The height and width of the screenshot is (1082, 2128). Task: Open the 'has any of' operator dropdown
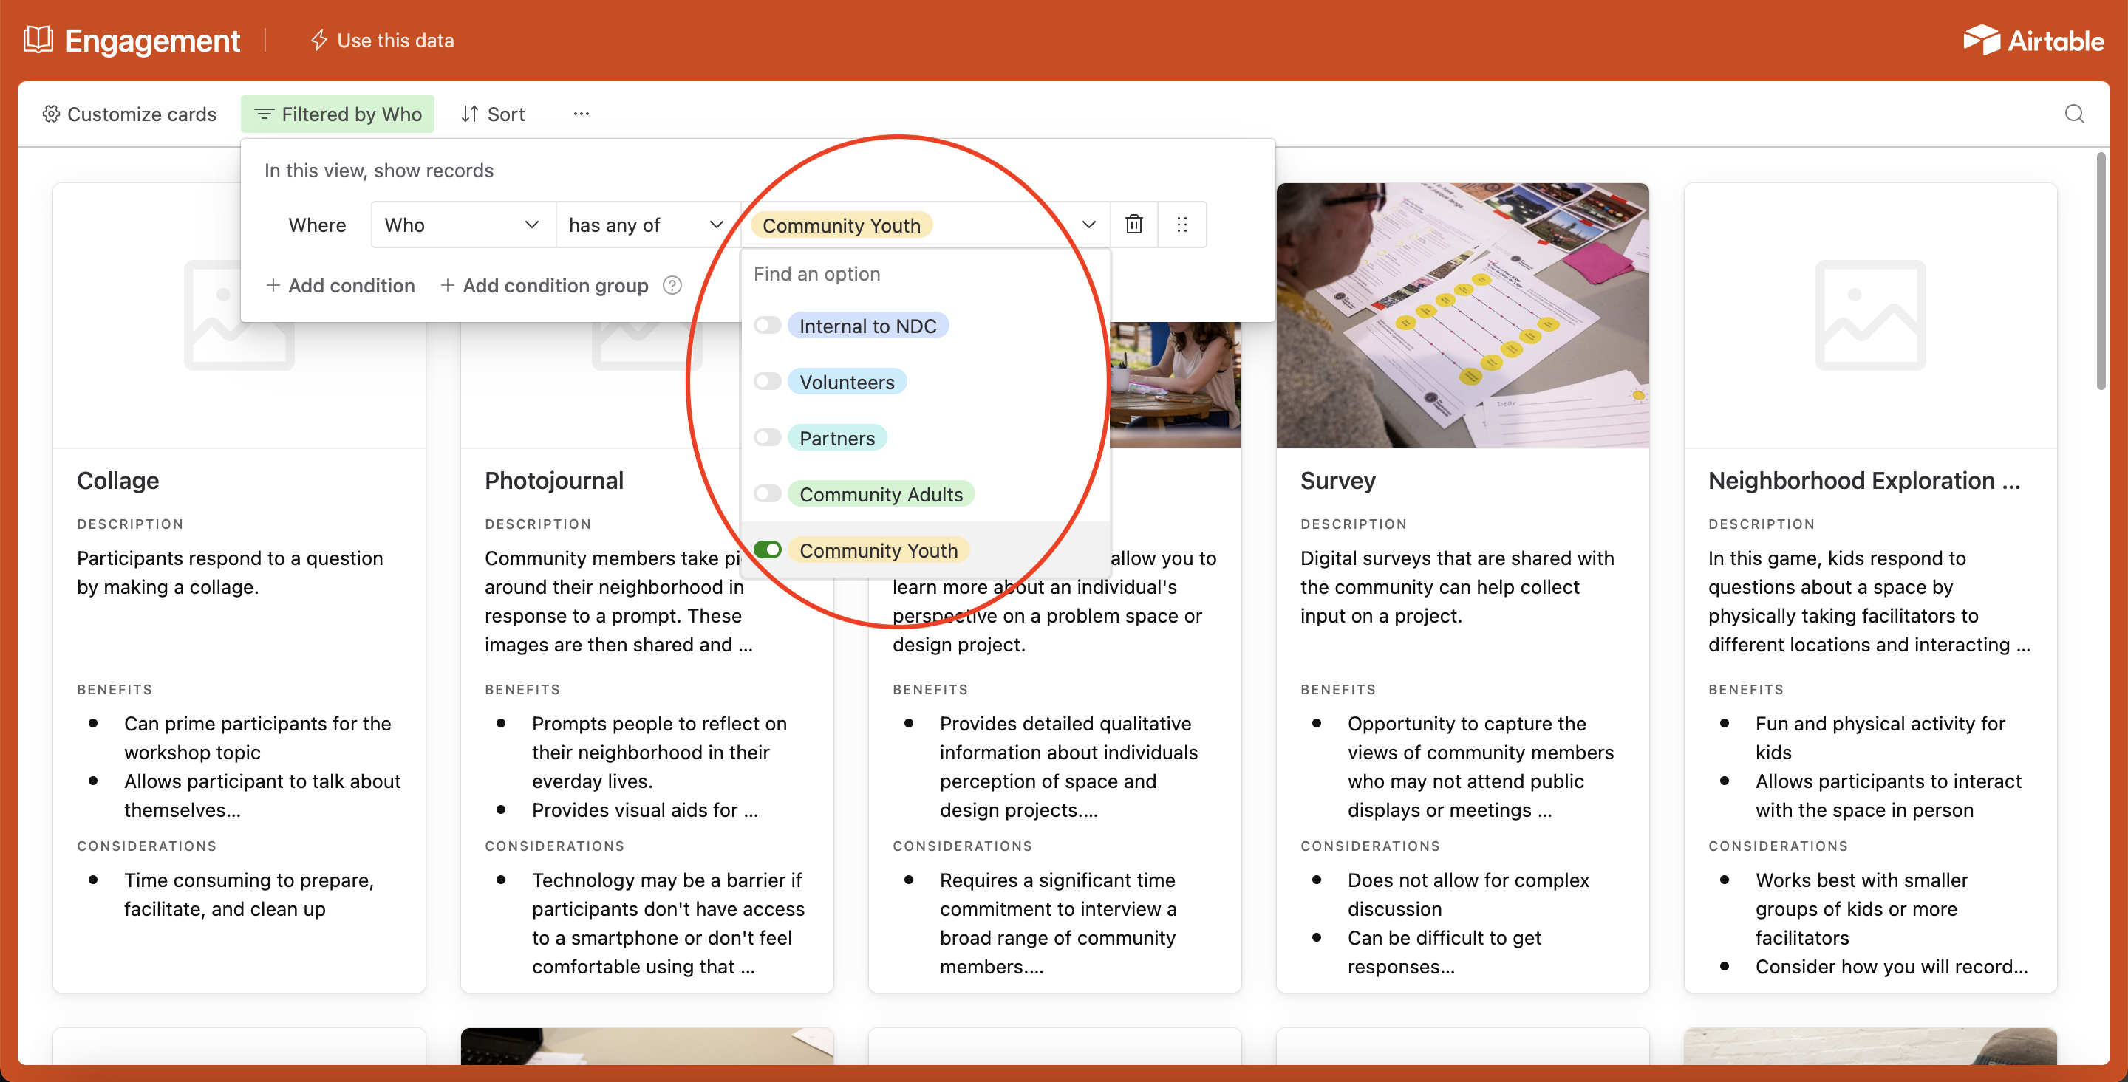645,225
